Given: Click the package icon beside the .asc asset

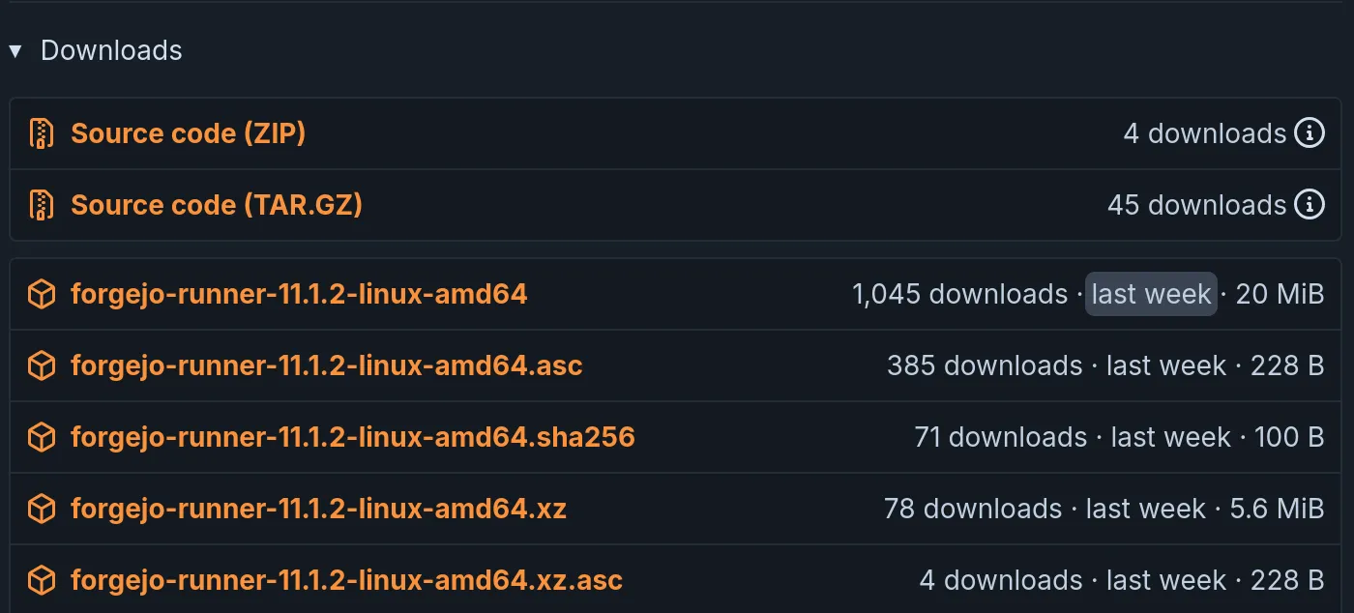Looking at the screenshot, I should (x=40, y=365).
